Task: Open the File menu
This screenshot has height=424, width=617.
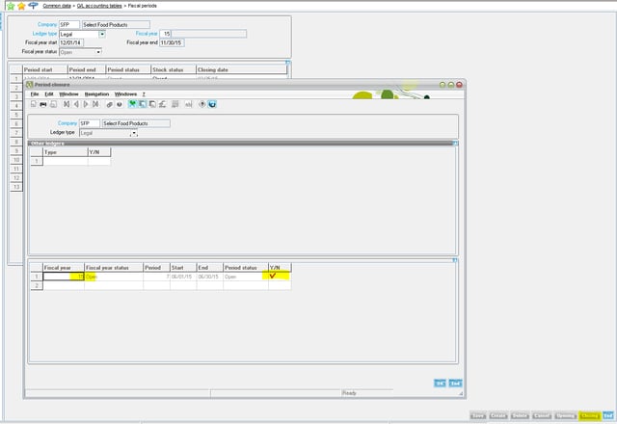Action: click(x=35, y=93)
